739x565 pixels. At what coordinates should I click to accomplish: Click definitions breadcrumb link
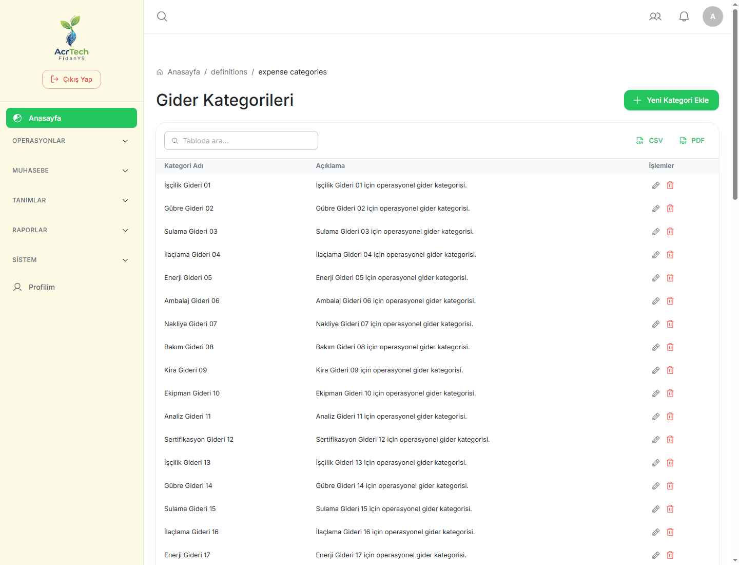tap(229, 72)
